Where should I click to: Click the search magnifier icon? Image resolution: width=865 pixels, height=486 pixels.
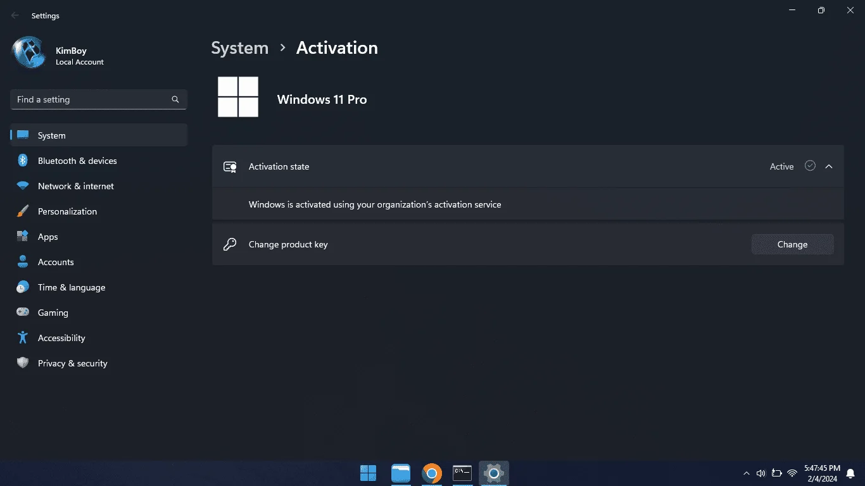(175, 99)
